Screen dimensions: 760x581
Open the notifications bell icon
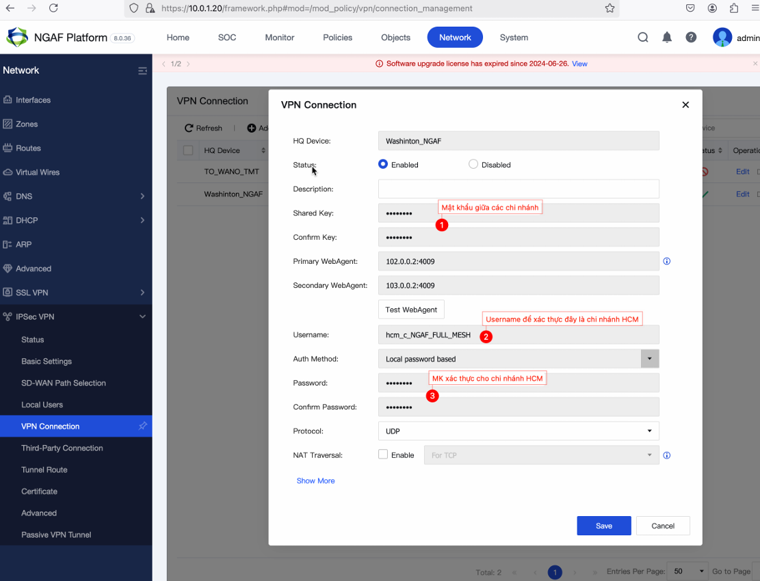tap(667, 38)
